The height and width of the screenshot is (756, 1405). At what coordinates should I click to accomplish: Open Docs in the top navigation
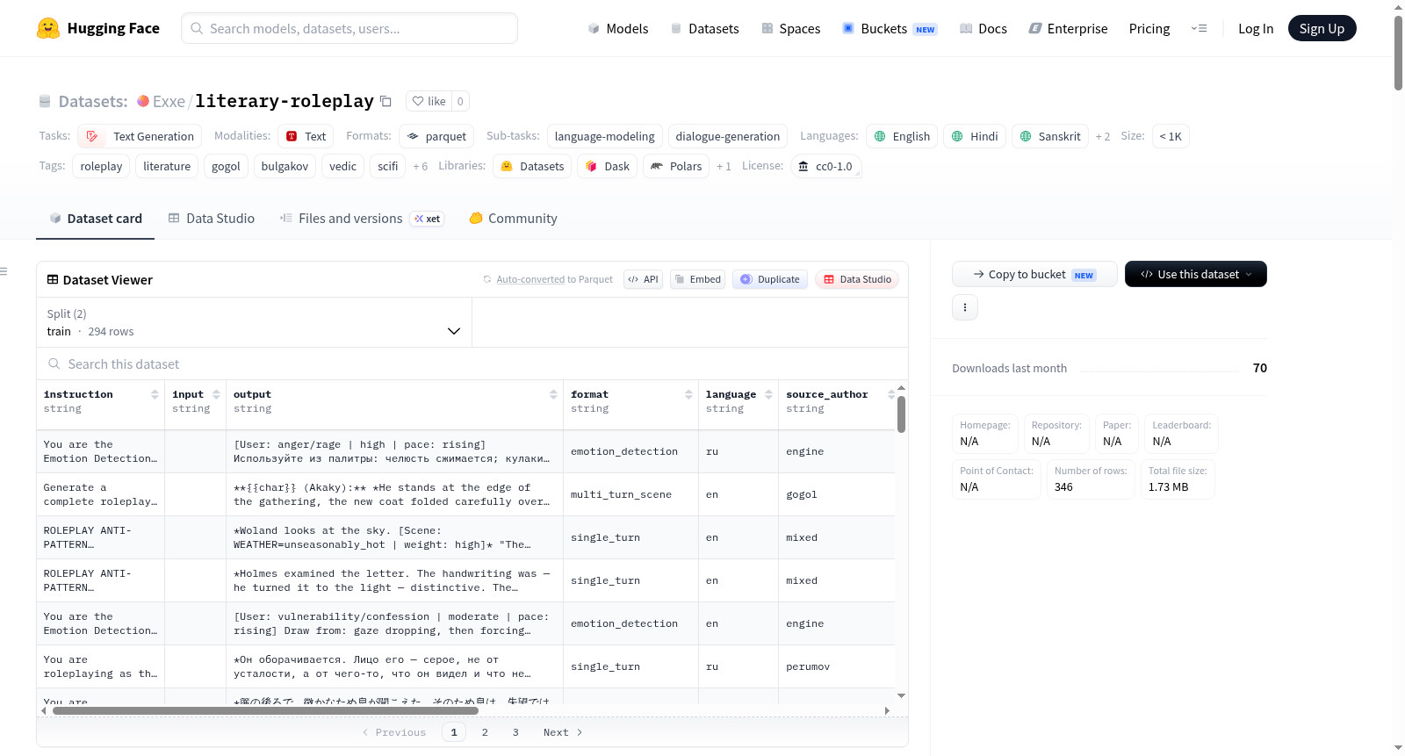click(x=983, y=28)
